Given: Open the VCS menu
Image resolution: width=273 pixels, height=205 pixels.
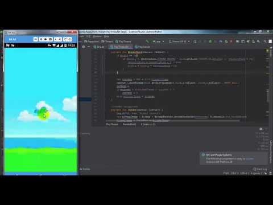Looking at the screenshot, I should [88, 36].
